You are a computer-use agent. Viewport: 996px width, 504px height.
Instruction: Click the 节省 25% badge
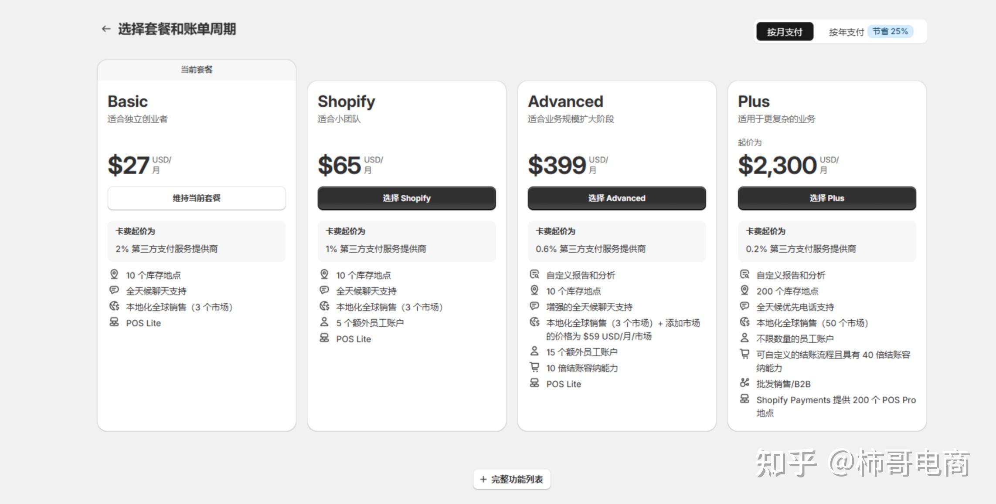(890, 31)
